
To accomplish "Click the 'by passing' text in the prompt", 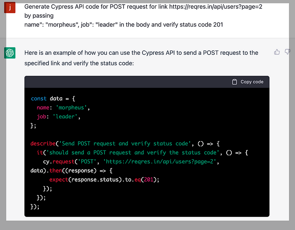I will click(39, 16).
